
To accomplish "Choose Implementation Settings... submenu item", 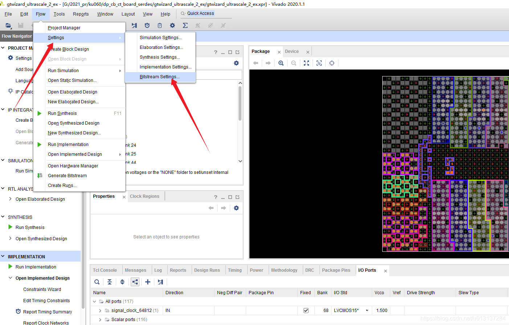I will coord(160,67).
